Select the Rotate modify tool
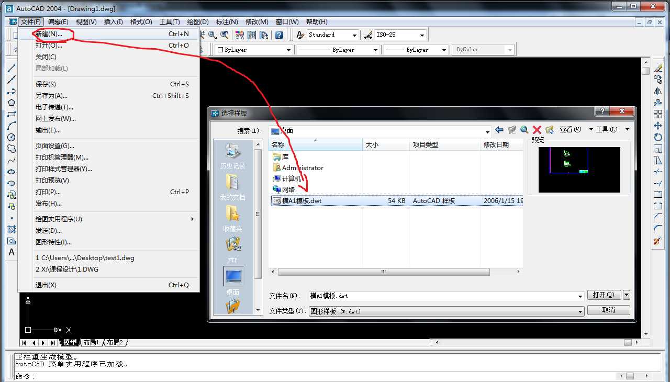The height and width of the screenshot is (382, 670). 658,137
